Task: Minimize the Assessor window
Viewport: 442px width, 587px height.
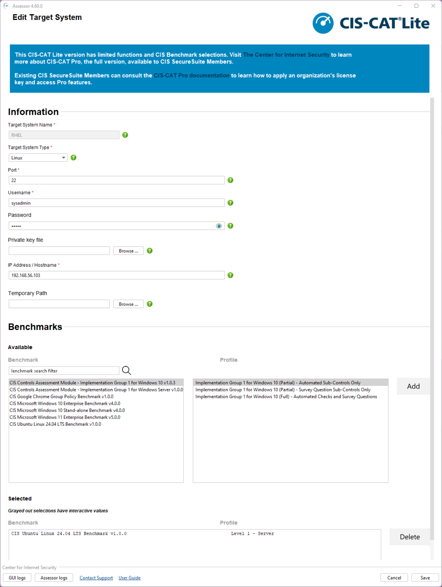Action: click(399, 6)
